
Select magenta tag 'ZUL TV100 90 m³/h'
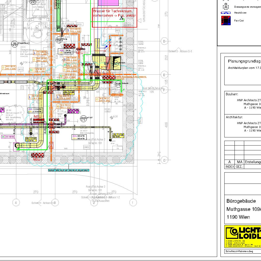coord(73,111)
